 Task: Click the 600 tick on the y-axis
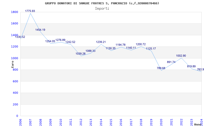[16, 82]
